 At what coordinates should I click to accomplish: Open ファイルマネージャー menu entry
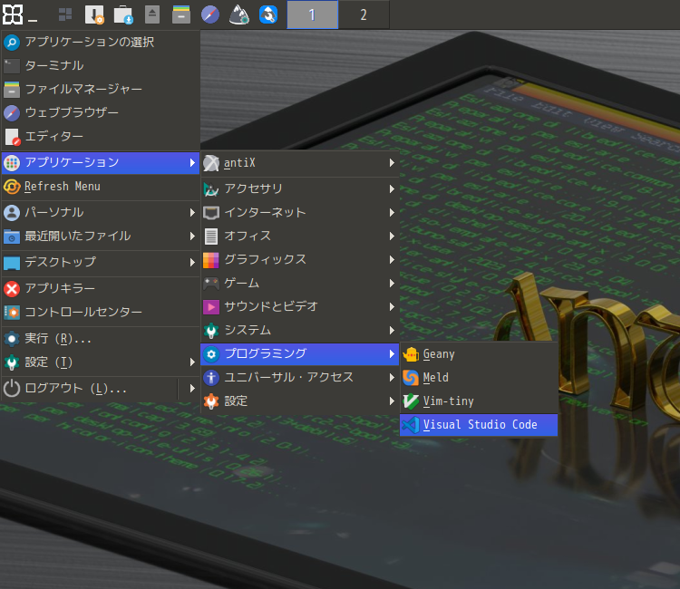tap(101, 90)
